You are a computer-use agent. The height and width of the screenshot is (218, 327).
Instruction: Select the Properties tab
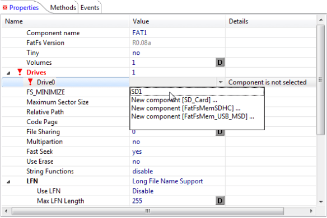(24, 8)
